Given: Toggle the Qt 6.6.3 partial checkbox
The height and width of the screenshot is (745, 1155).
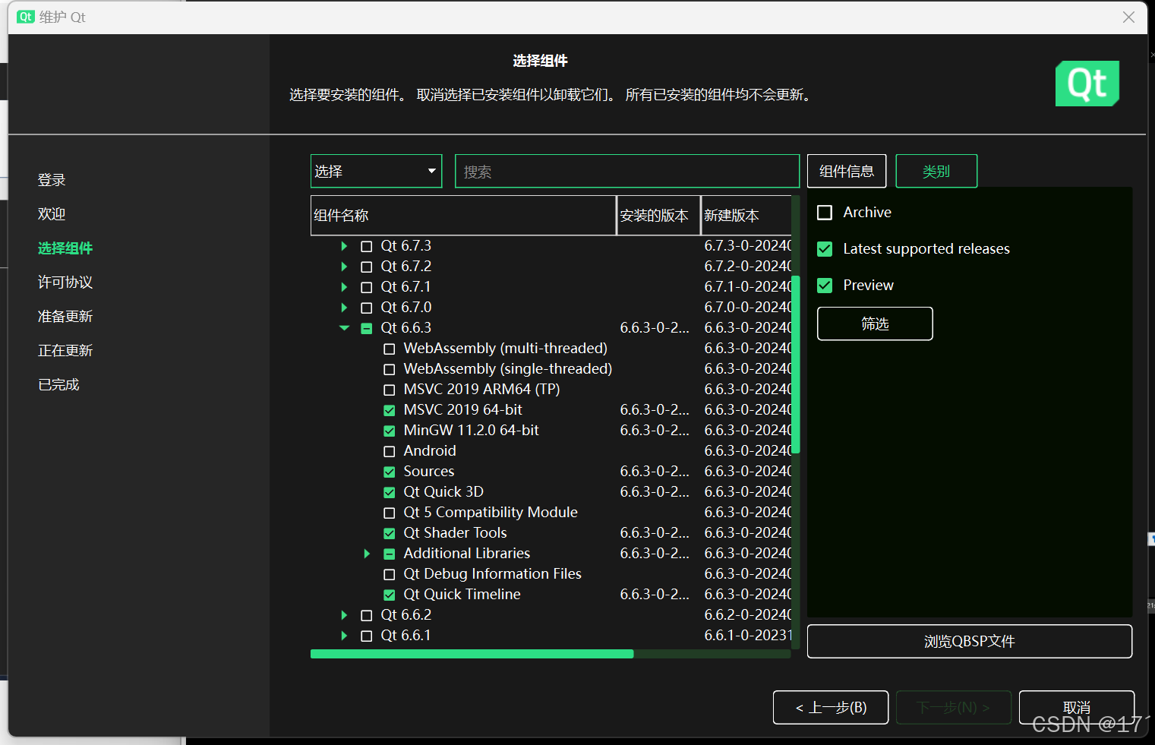Looking at the screenshot, I should 367,328.
